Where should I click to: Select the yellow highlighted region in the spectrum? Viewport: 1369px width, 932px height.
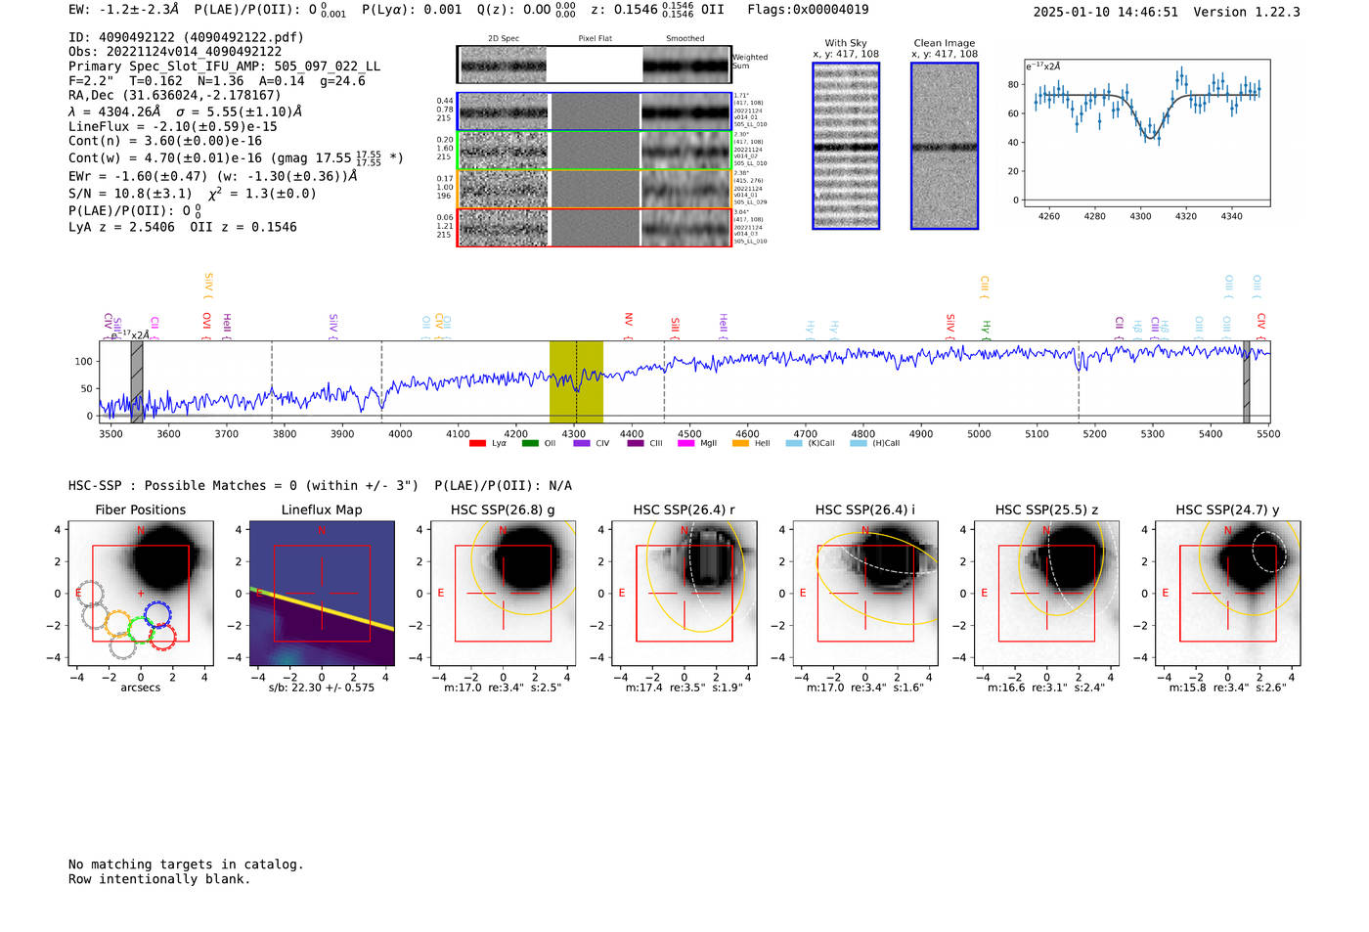(576, 381)
